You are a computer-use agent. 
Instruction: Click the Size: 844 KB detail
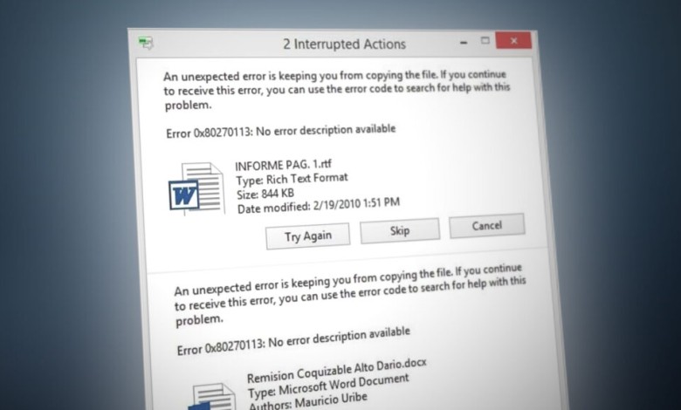pyautogui.click(x=265, y=194)
